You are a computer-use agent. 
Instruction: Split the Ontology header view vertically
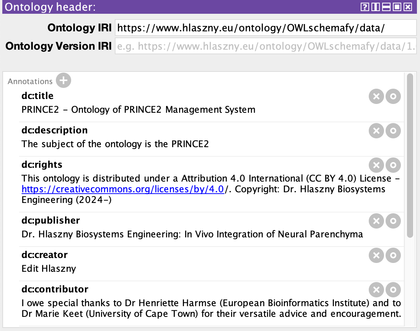[375, 7]
